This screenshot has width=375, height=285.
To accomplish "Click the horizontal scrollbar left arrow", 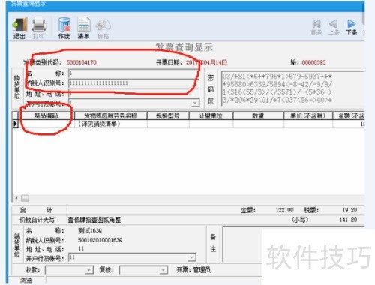I will click(16, 199).
